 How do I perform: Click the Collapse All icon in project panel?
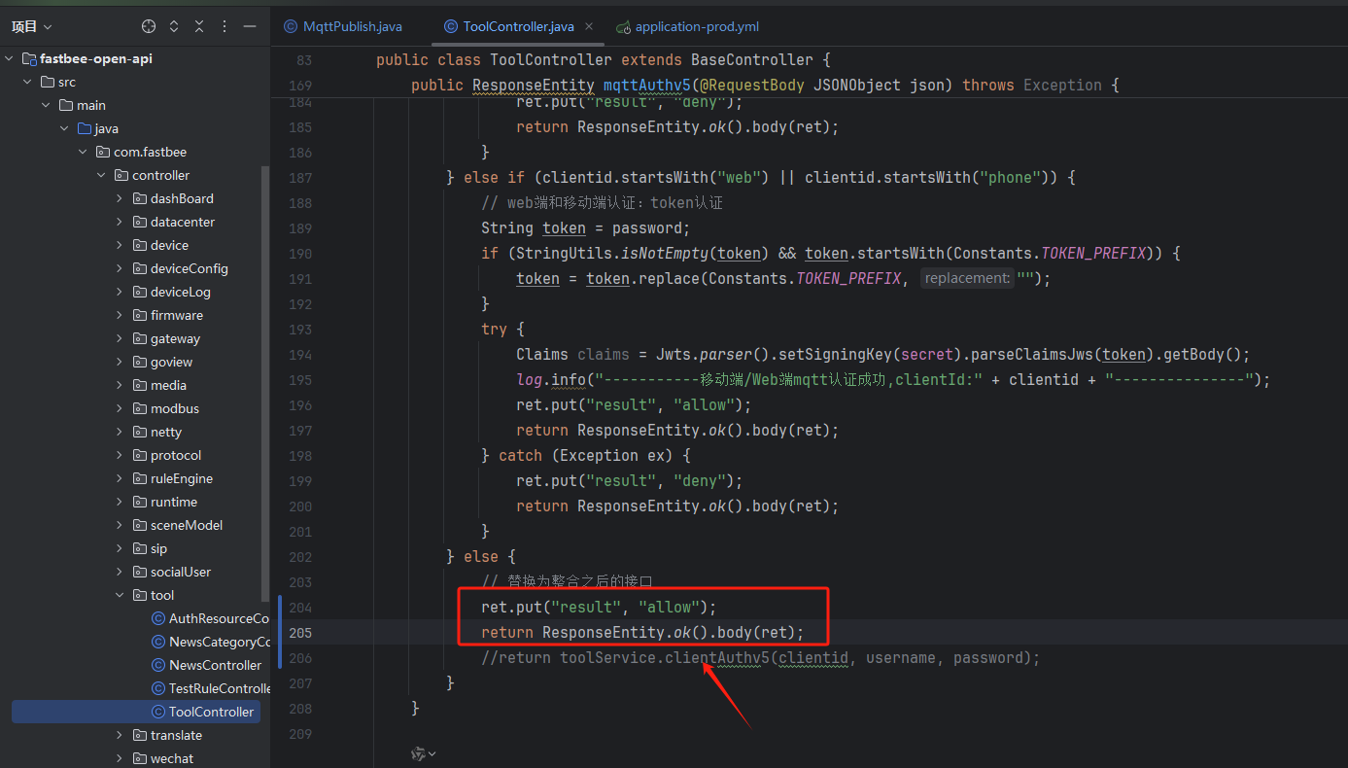point(199,26)
